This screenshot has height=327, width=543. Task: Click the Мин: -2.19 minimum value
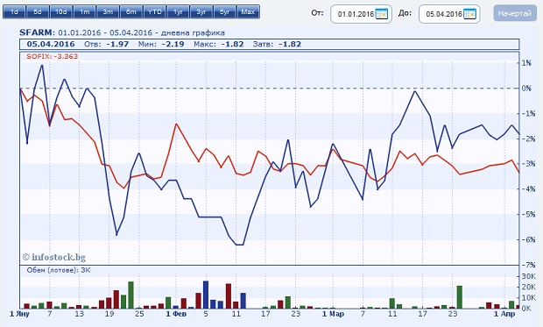tap(161, 45)
